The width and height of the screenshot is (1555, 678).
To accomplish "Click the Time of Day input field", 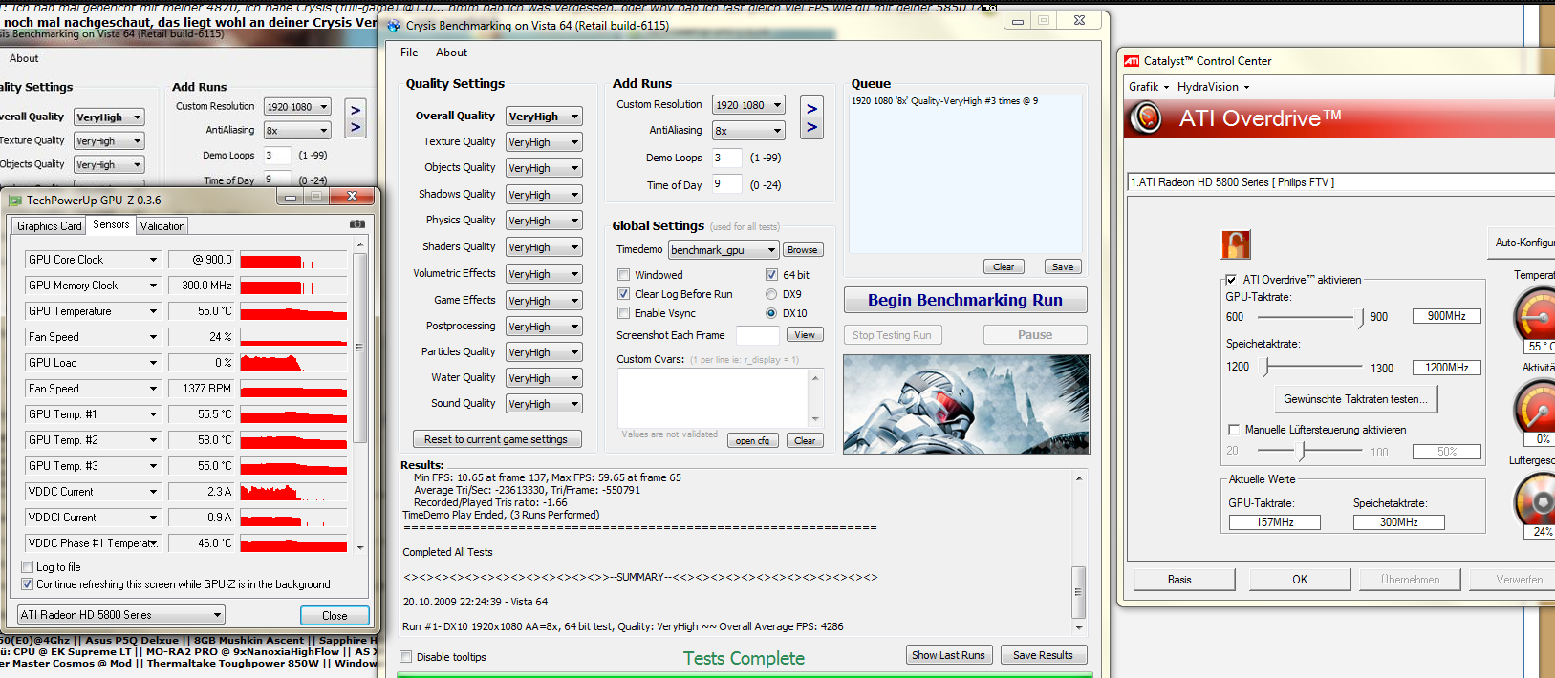I will coord(727,184).
